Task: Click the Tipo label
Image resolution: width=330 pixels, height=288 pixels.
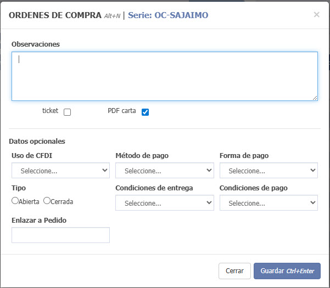Action: pos(19,188)
